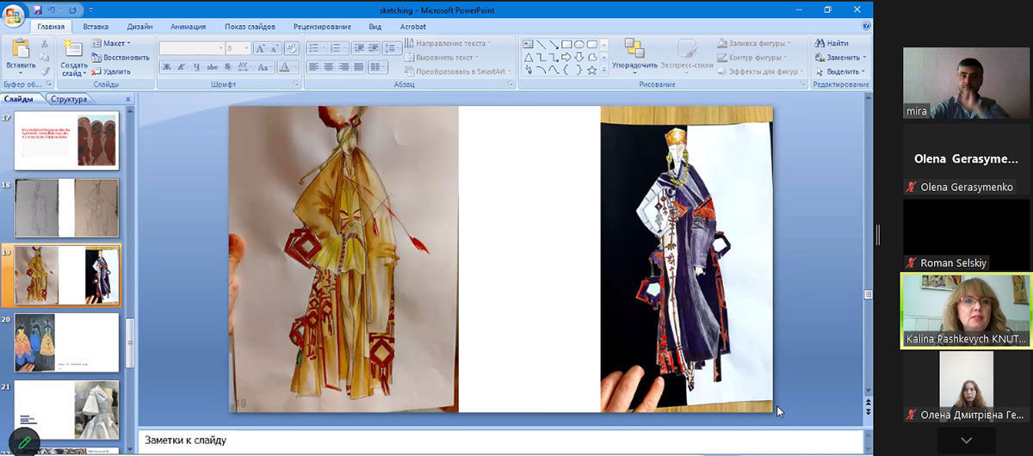1033x456 pixels.
Task: Open the Анимация ribbon tab
Action: pos(188,27)
